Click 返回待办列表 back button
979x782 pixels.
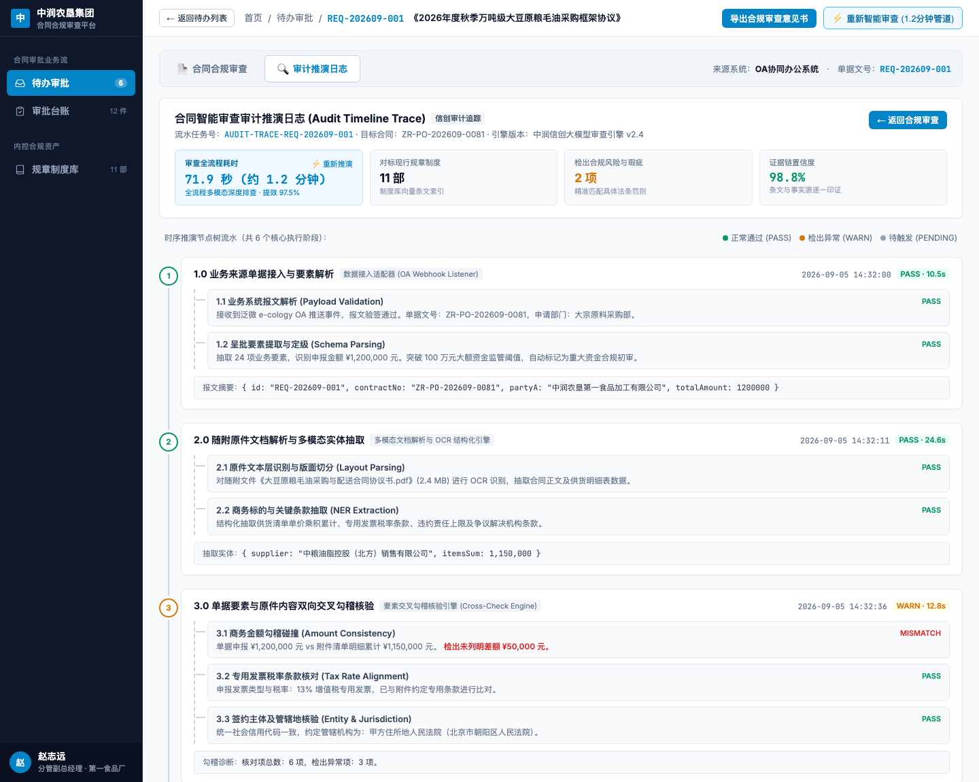pos(196,18)
